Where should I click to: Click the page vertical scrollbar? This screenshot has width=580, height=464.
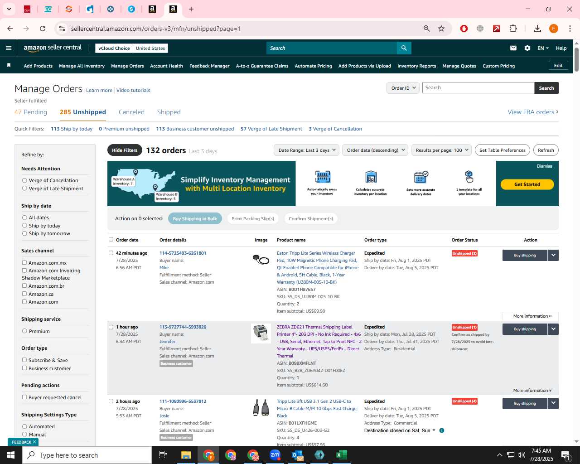click(576, 59)
